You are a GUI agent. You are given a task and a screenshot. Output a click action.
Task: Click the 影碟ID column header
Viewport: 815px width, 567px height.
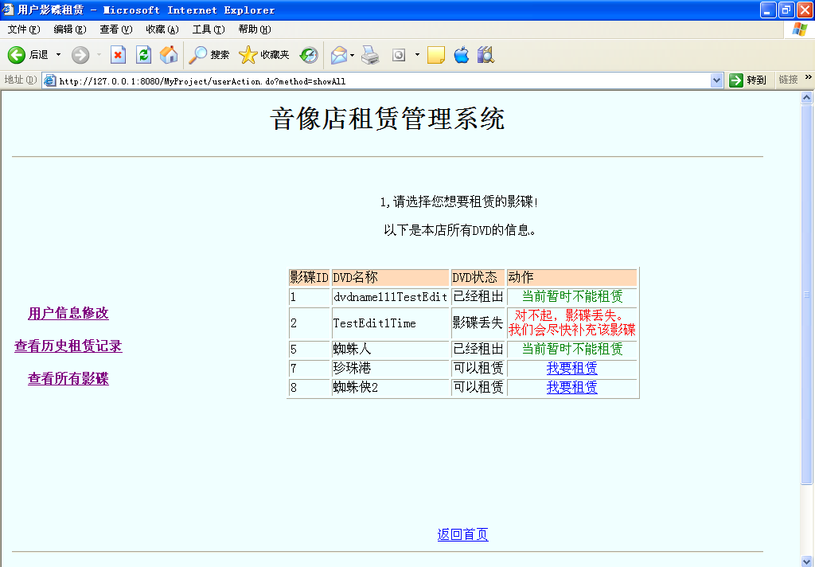(310, 277)
